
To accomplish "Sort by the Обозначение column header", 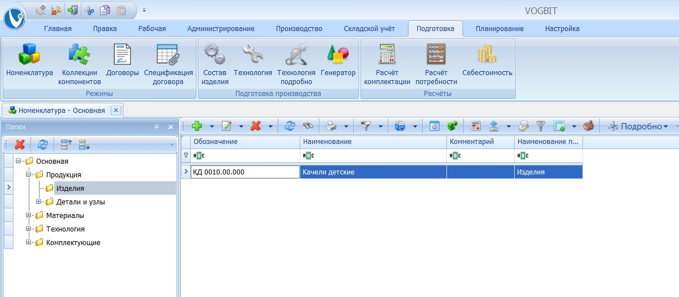I will 246,141.
